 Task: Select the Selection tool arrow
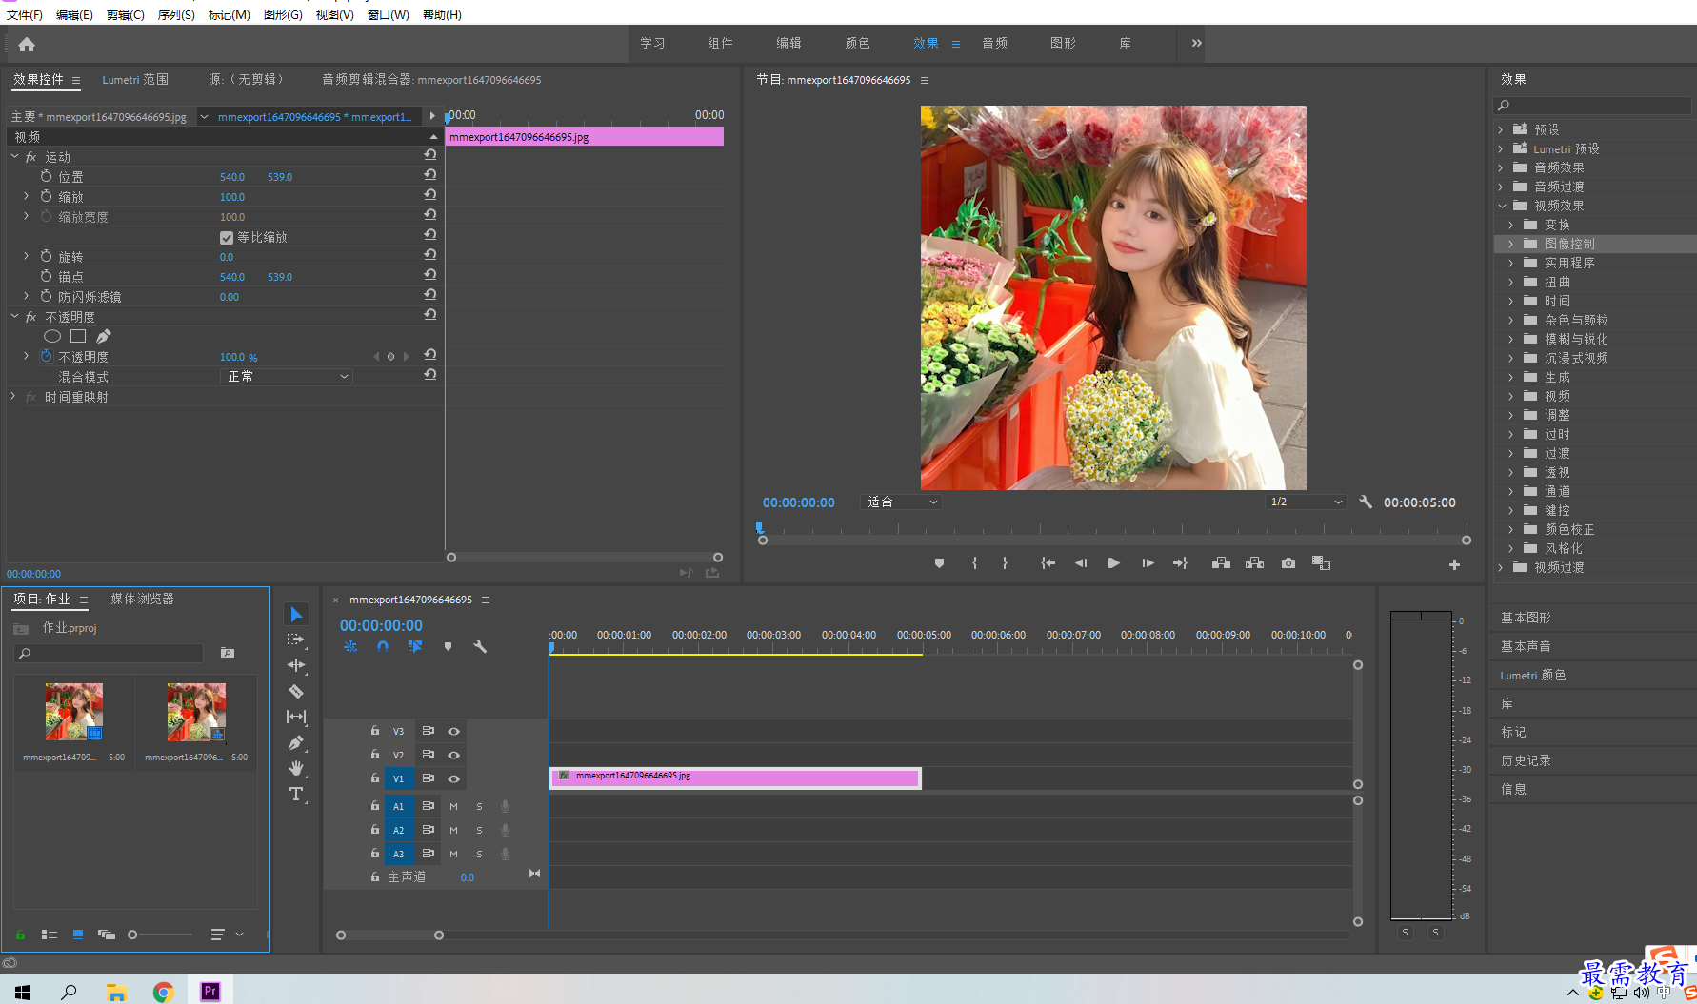click(x=296, y=615)
